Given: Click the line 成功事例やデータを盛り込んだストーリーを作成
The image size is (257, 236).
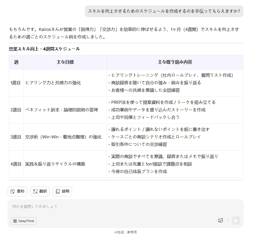Looking at the screenshot, I should point(157,110).
